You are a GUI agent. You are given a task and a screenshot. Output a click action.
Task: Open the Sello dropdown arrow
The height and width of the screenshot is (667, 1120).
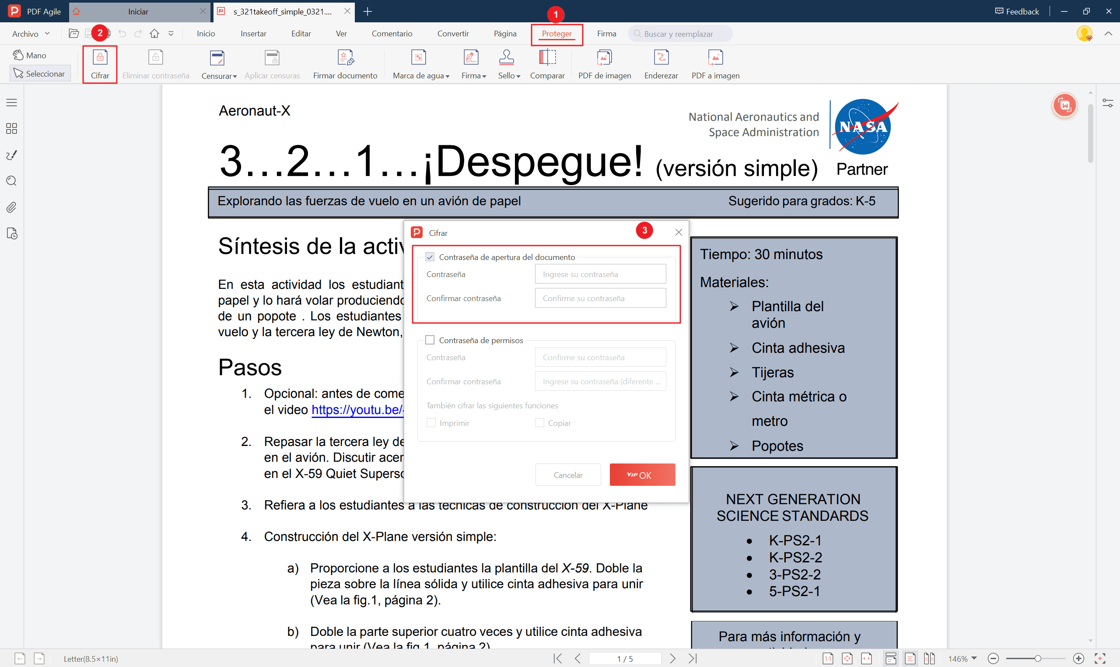518,77
